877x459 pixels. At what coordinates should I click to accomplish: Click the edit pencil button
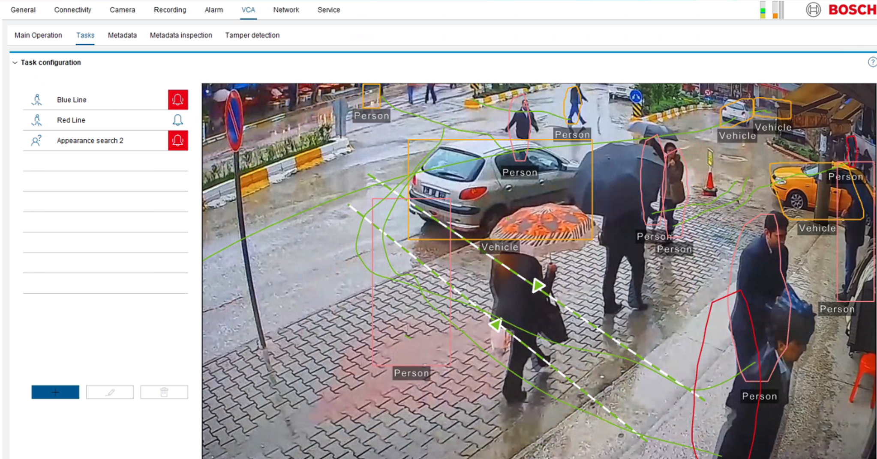[x=110, y=392]
